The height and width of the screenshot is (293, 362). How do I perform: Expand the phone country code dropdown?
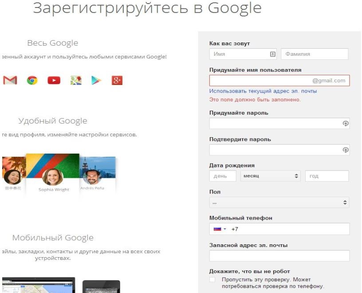click(x=224, y=229)
